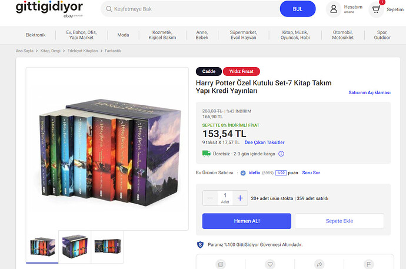Decrease quantity with the minus button
Viewport: 406px width, 269px height.
click(x=210, y=198)
